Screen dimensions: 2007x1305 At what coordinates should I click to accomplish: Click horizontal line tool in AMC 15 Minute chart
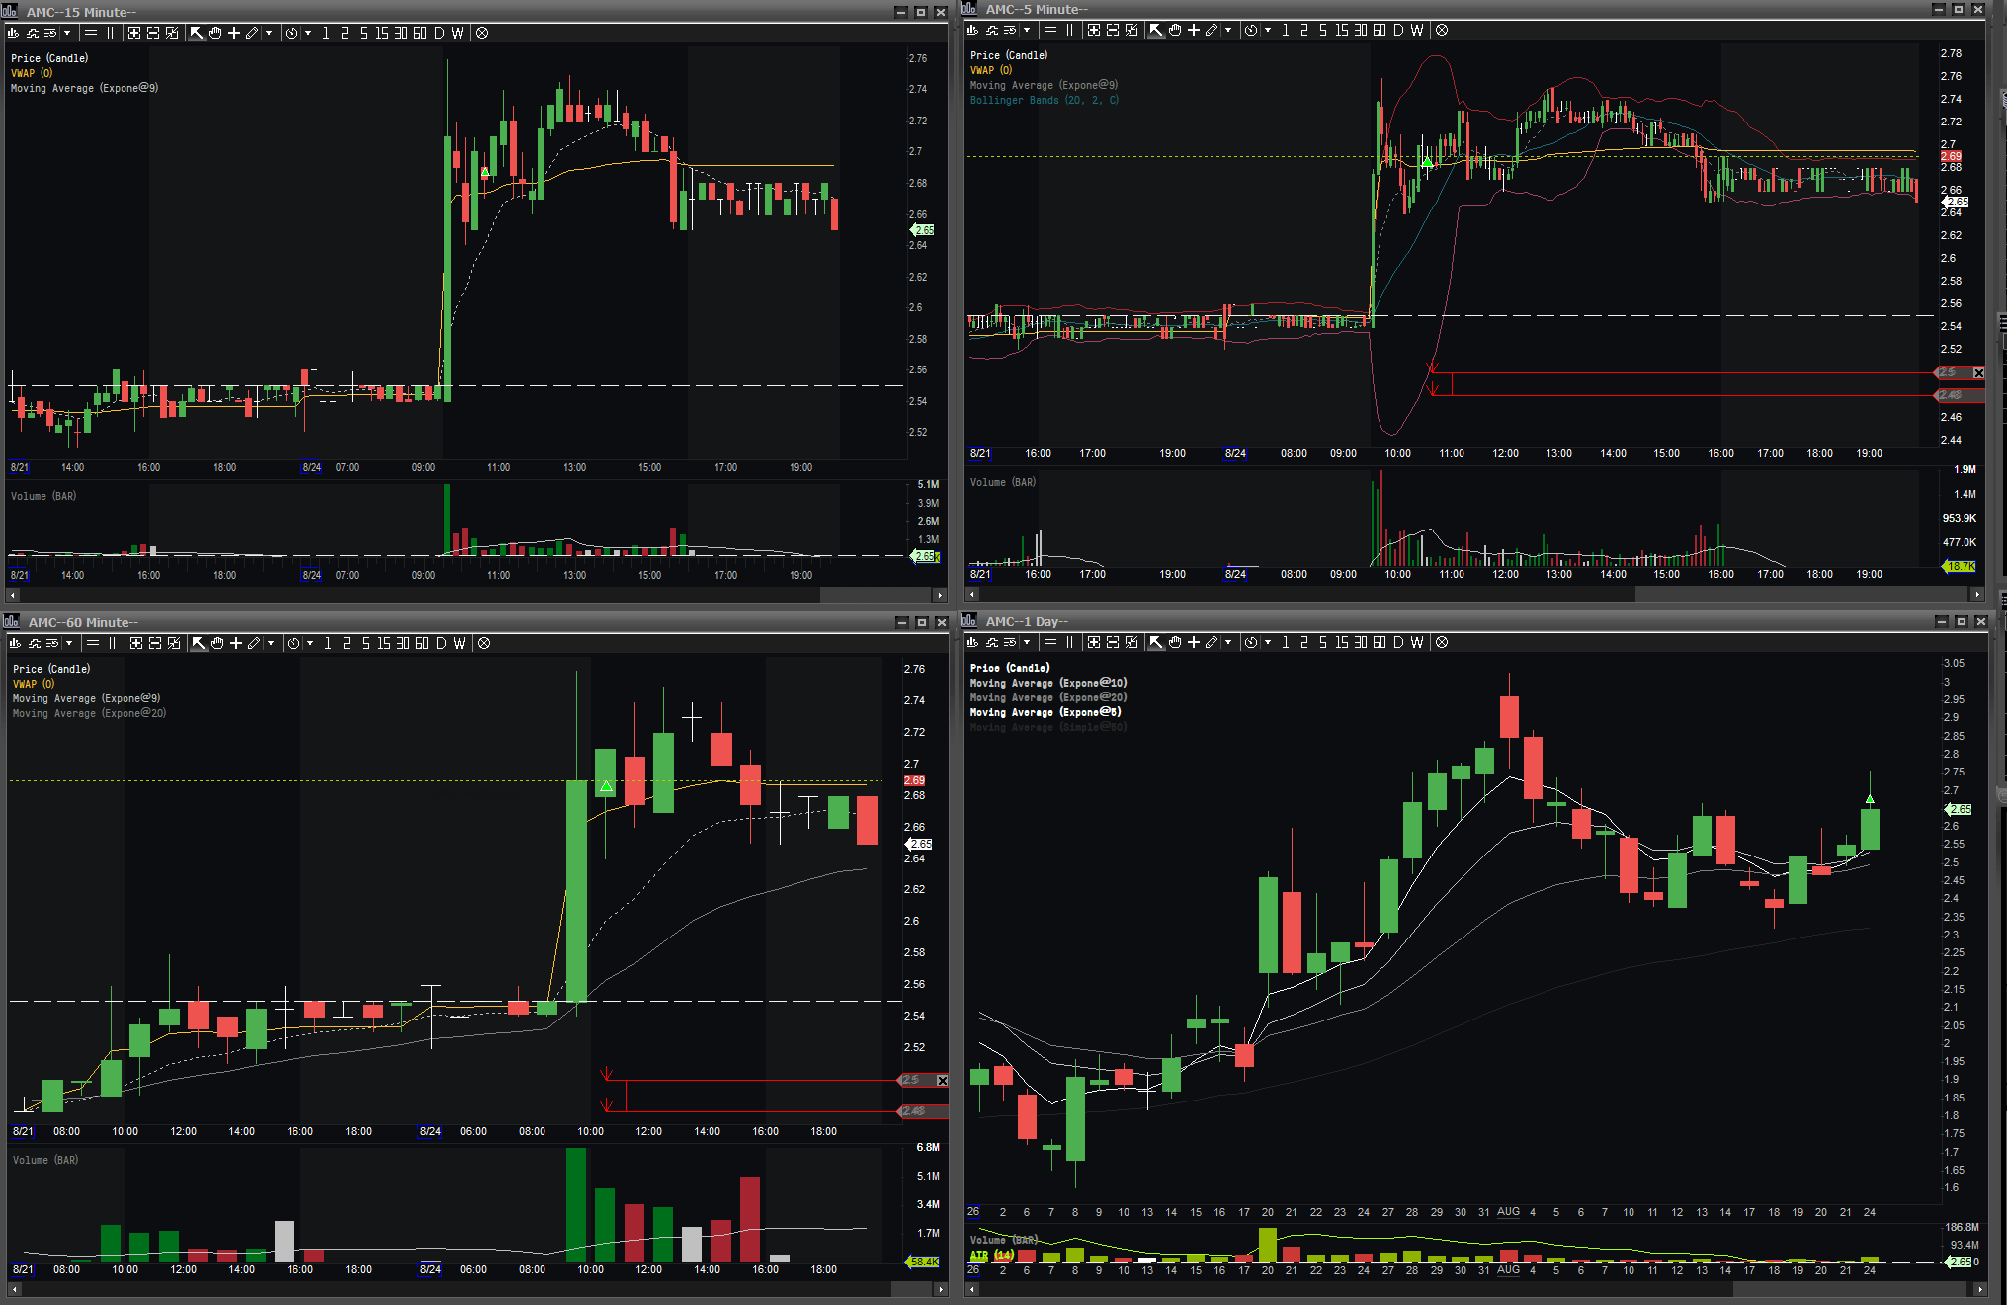pos(91,33)
